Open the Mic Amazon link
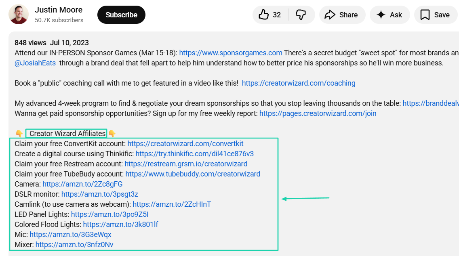The width and height of the screenshot is (459, 256). tap(70, 234)
